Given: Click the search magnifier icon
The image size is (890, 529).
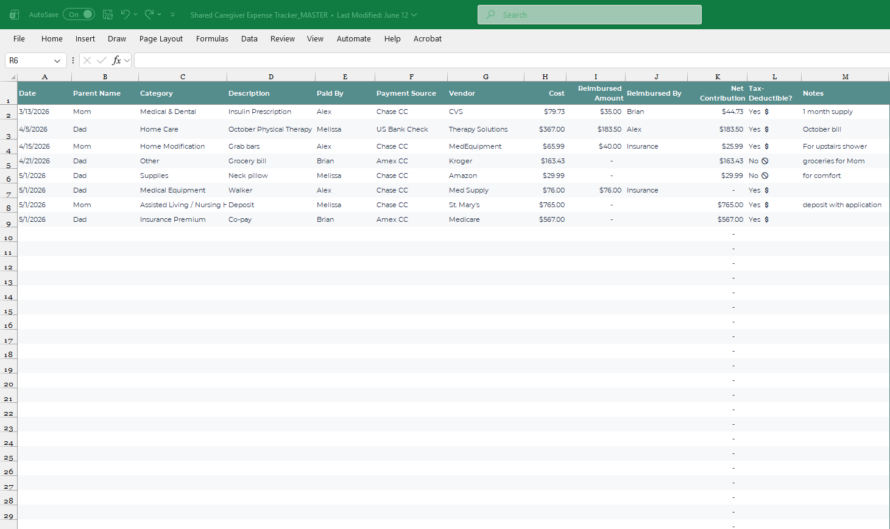Looking at the screenshot, I should tap(490, 15).
